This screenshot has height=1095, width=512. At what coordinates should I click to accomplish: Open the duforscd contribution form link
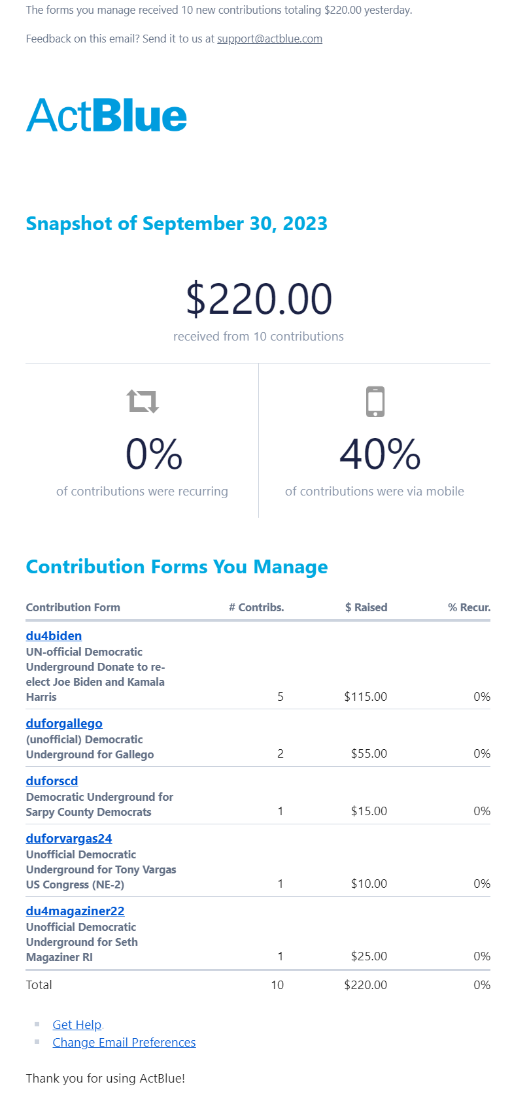(52, 781)
